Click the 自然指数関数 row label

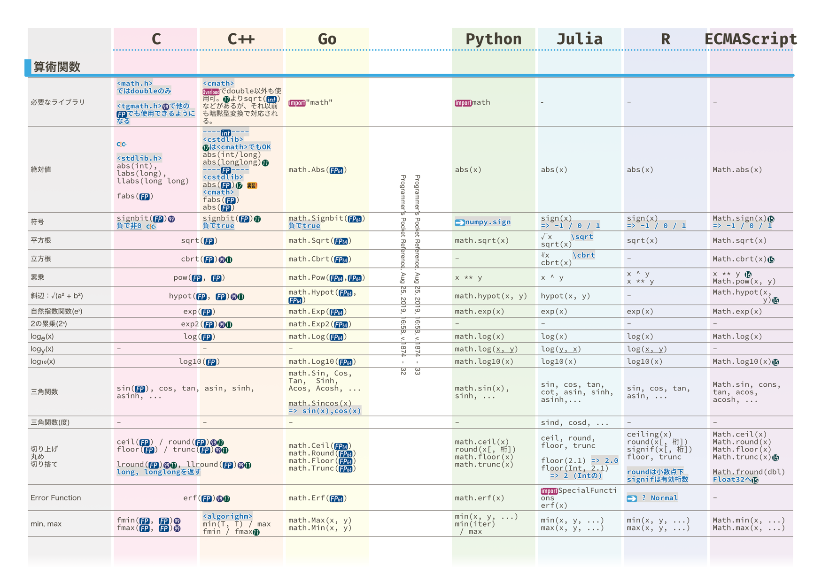coord(56,311)
